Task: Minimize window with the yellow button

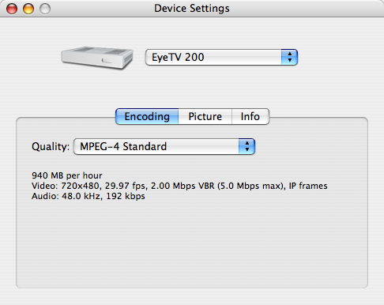Action: pyautogui.click(x=28, y=9)
